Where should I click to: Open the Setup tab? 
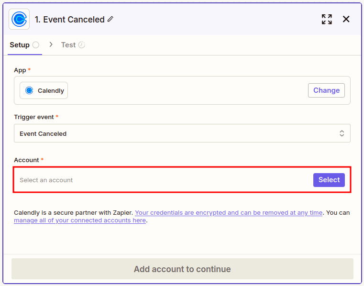pyautogui.click(x=24, y=45)
